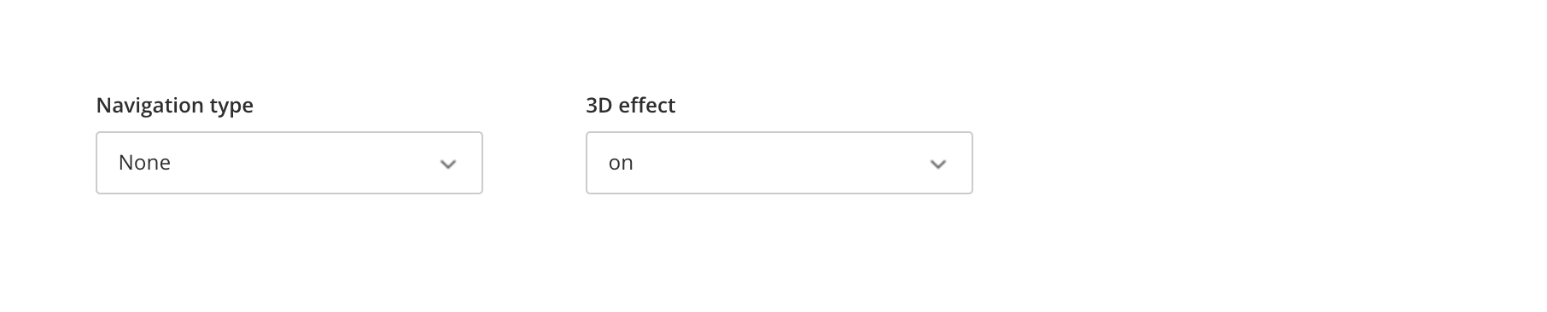Change navigation type using down arrow
The height and width of the screenshot is (312, 1547).
448,165
